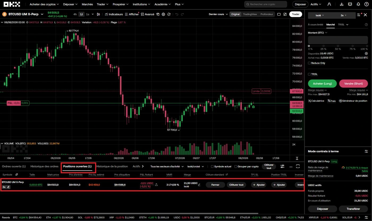
Task: Select the candlestick chart type icon
Action: [99, 14]
